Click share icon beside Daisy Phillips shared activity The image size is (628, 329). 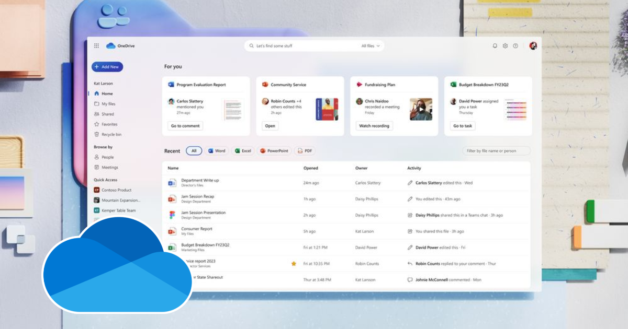(410, 215)
